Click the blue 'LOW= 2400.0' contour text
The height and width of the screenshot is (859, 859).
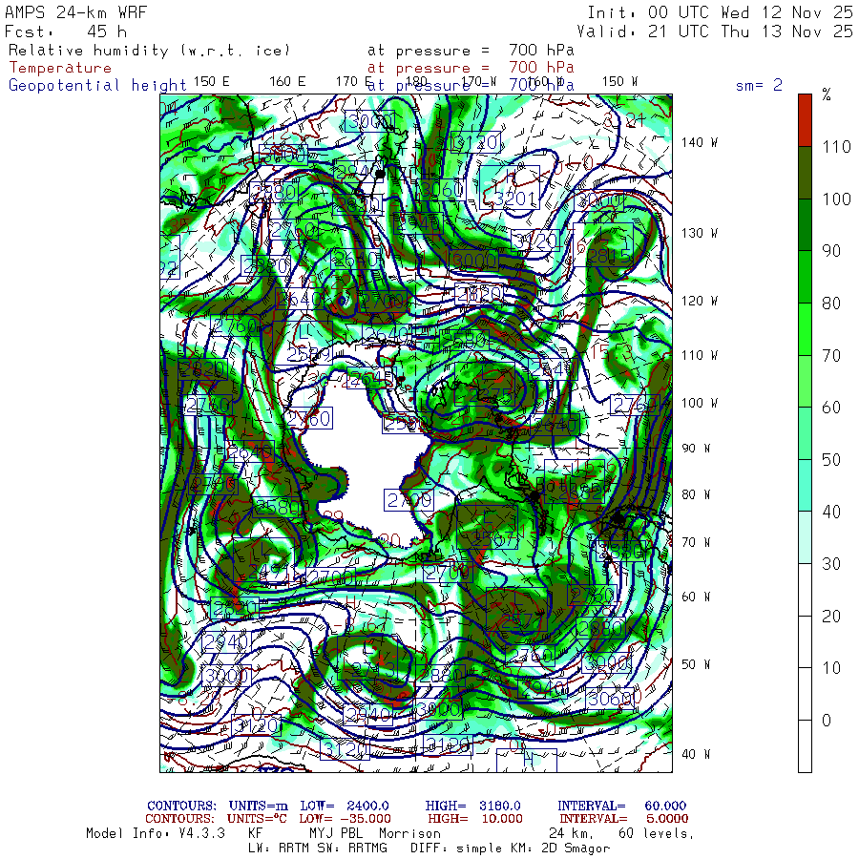tap(345, 806)
